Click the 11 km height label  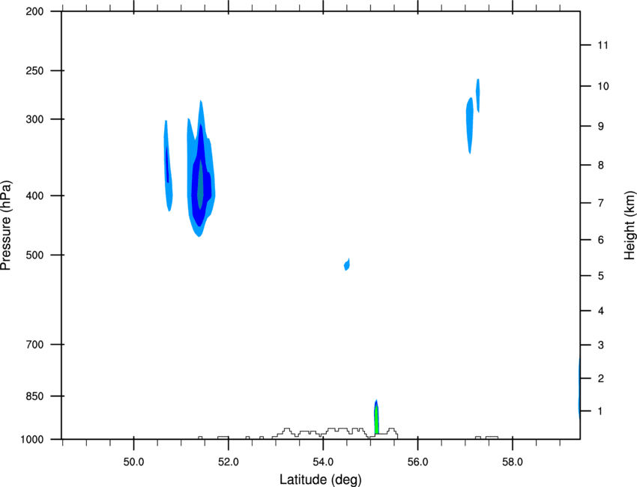pyautogui.click(x=603, y=45)
